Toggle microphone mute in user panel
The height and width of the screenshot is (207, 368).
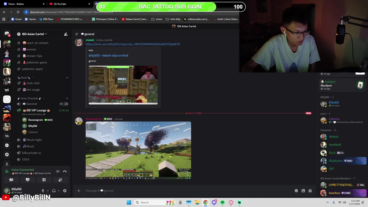[43, 191]
